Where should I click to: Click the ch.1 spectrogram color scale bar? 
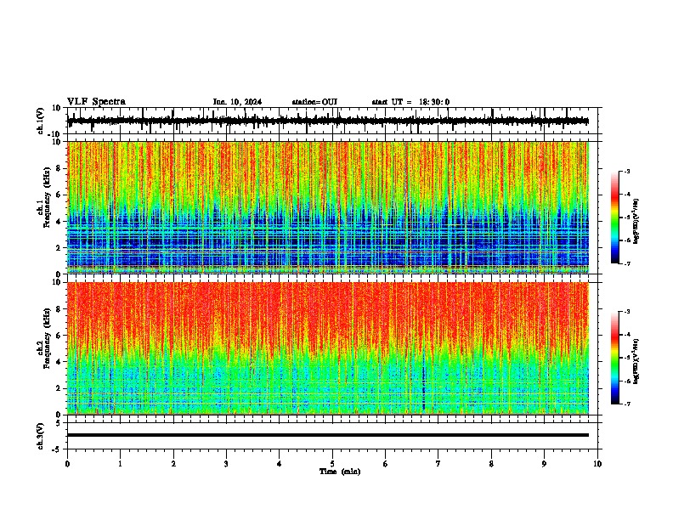614,218
